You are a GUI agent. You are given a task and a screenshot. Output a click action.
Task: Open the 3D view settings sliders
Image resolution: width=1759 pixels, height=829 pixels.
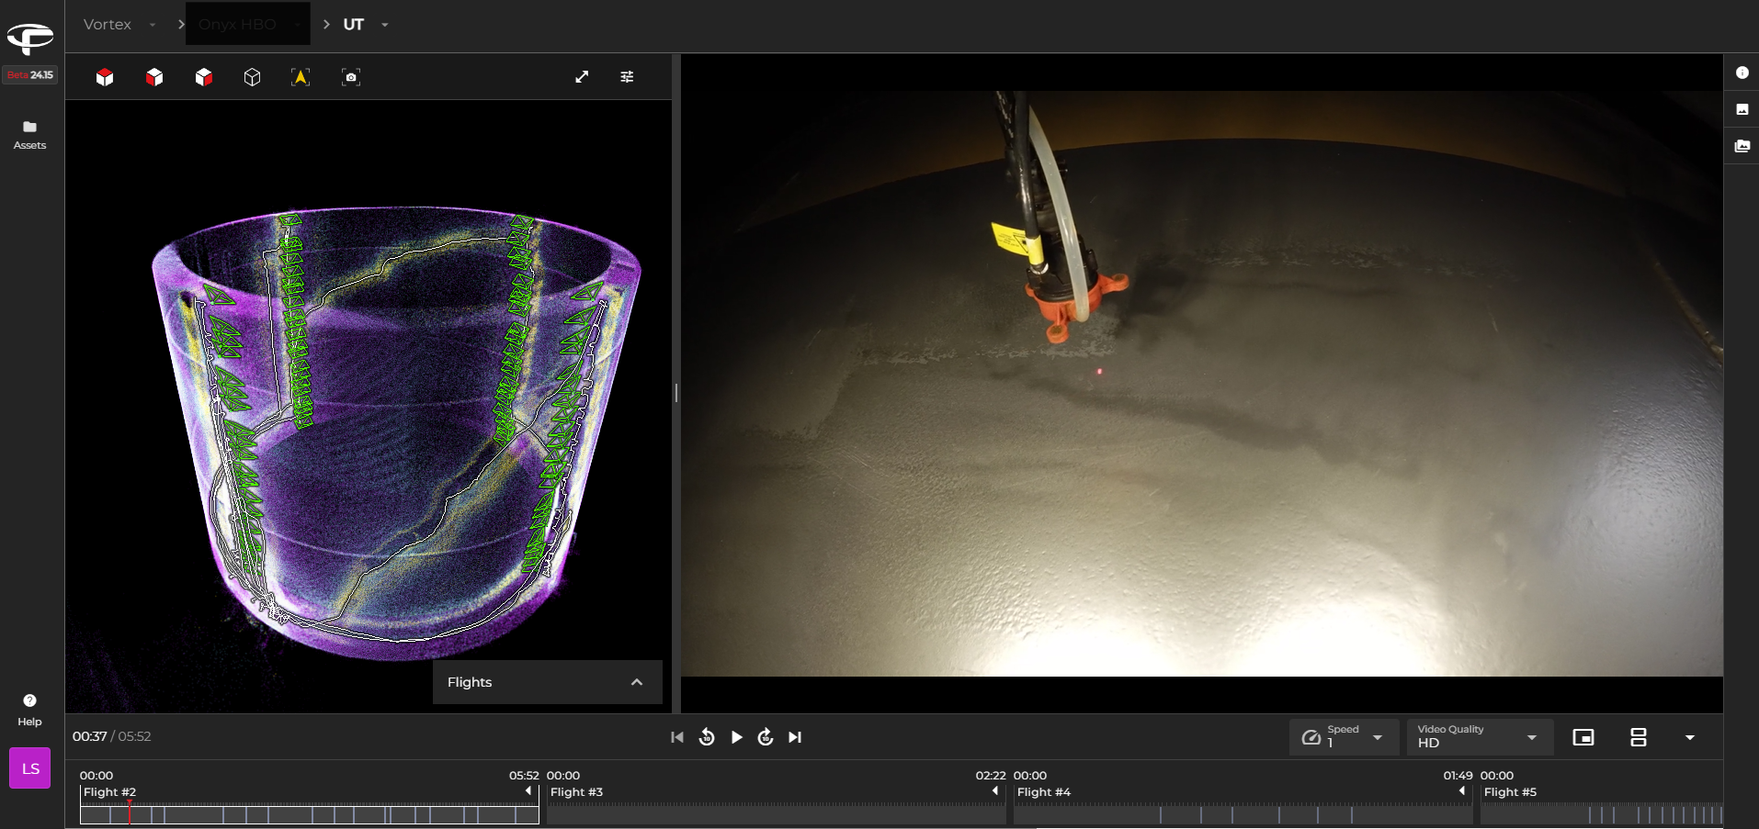tap(627, 77)
